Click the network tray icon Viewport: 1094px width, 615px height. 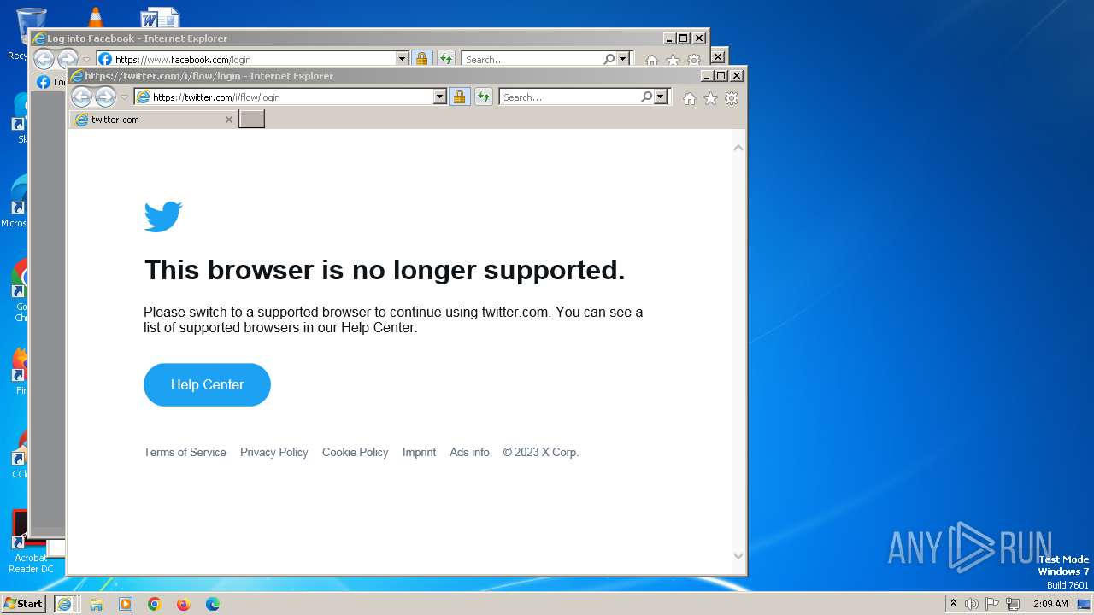pos(1013,604)
